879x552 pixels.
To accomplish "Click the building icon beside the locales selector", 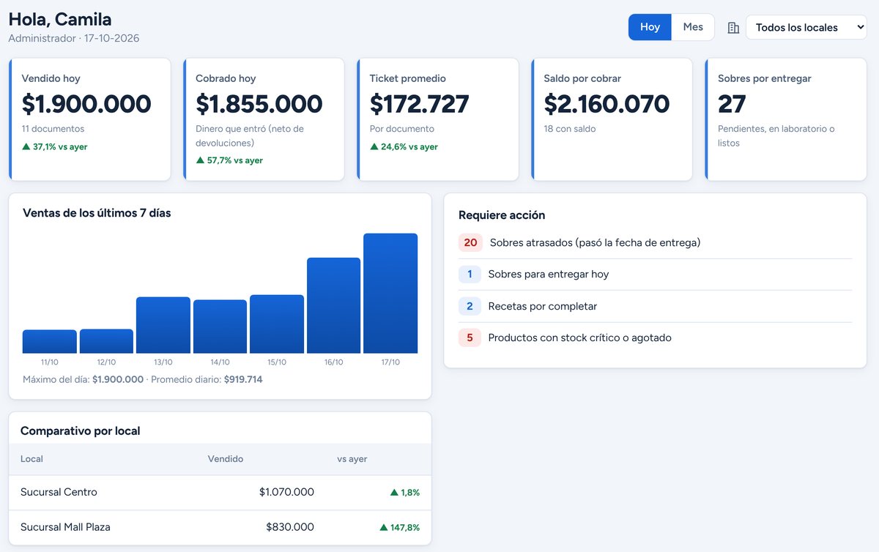I will click(x=733, y=28).
